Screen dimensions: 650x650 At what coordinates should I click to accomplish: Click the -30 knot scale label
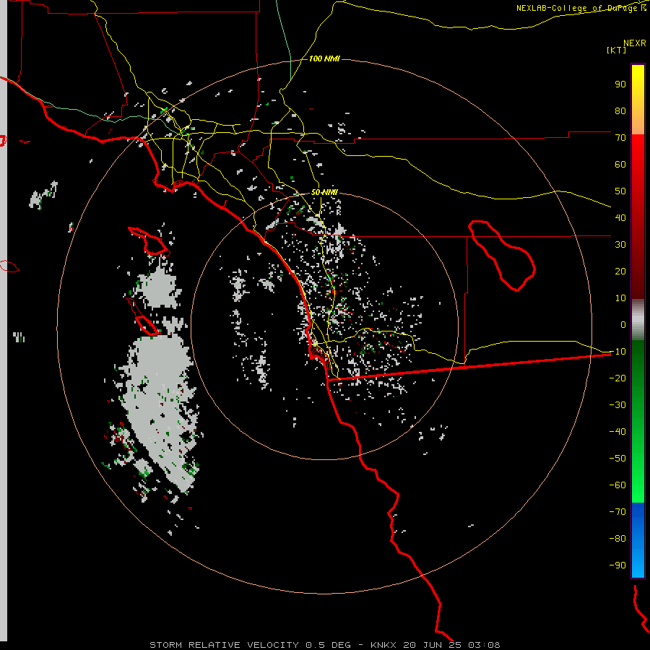click(x=617, y=405)
